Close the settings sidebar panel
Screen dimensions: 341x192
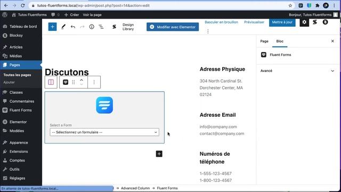click(x=332, y=41)
